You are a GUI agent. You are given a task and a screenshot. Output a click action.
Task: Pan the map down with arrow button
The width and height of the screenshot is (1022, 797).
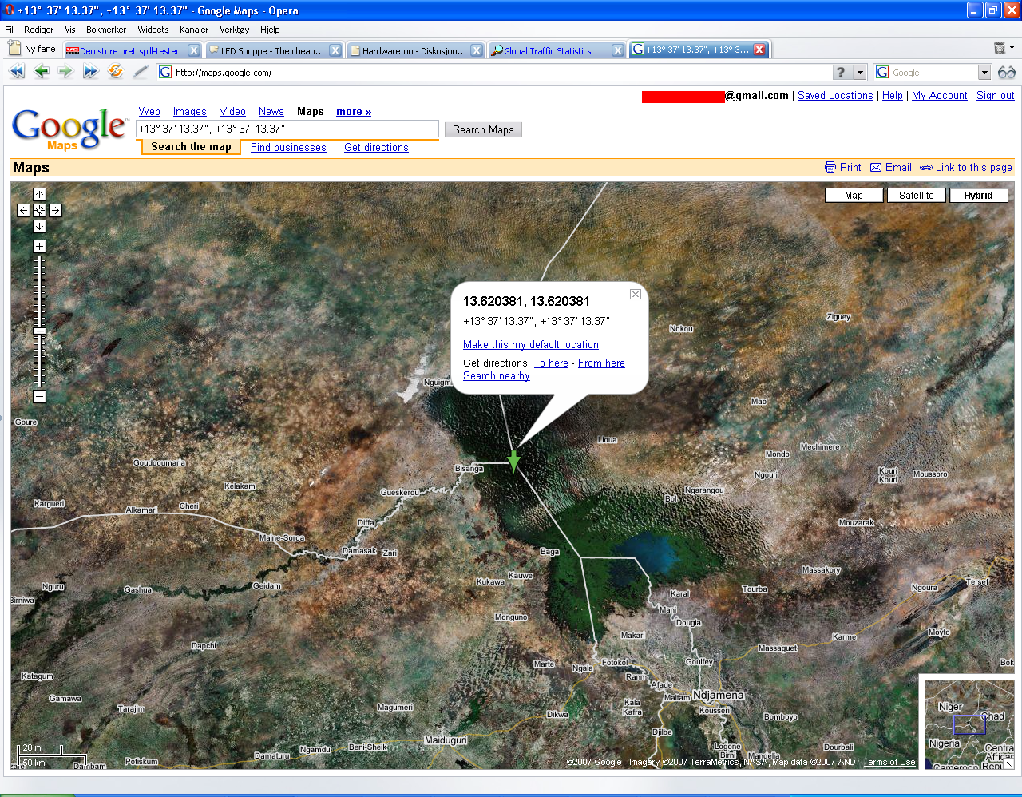39,226
